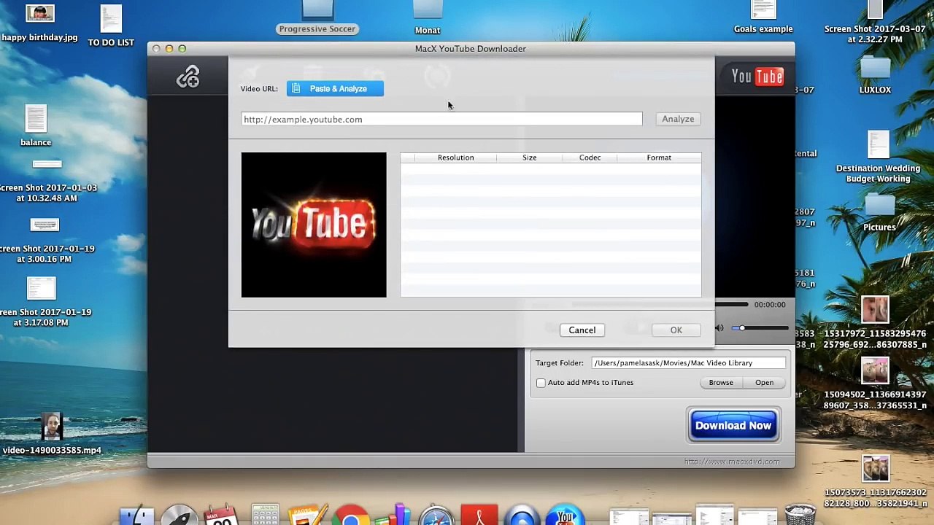Image resolution: width=934 pixels, height=525 pixels.
Task: Click the Download Now button
Action: tap(733, 425)
